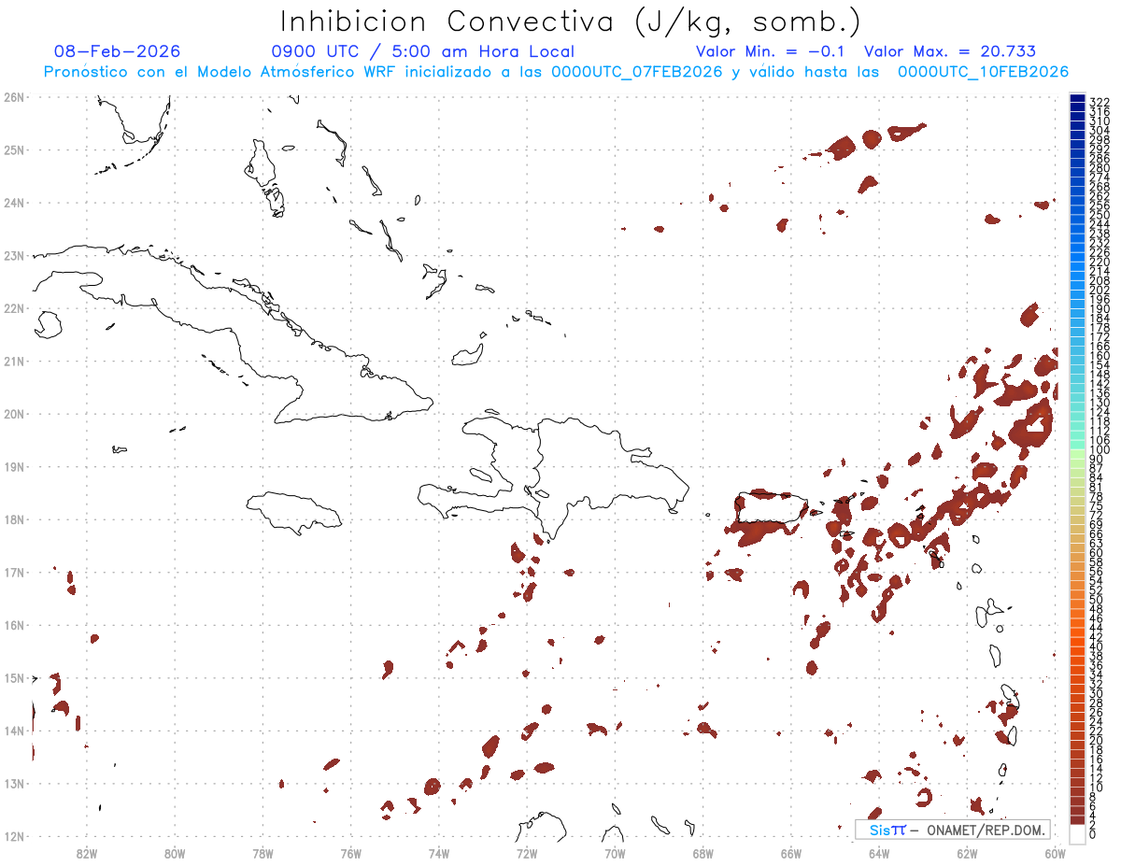
Task: Pick the dark navy swatch topping the color bar
Action: click(x=1077, y=98)
